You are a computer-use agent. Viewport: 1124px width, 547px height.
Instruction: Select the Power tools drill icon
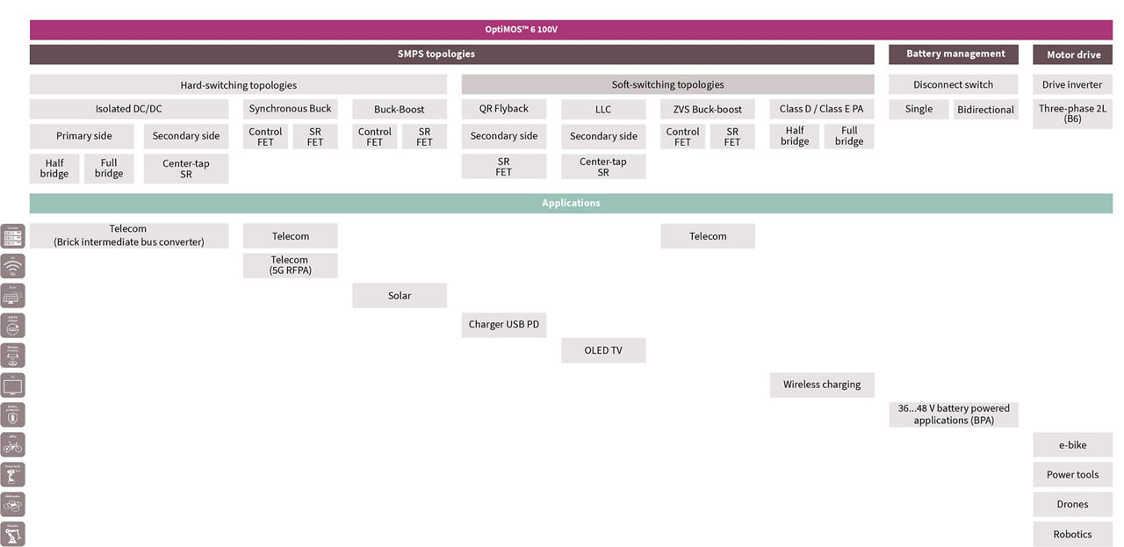[13, 474]
